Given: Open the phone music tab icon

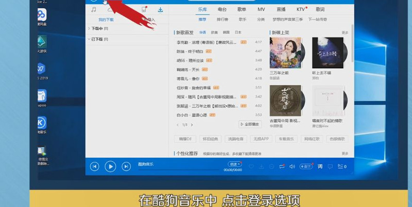Looking at the screenshot, I should [144, 9].
